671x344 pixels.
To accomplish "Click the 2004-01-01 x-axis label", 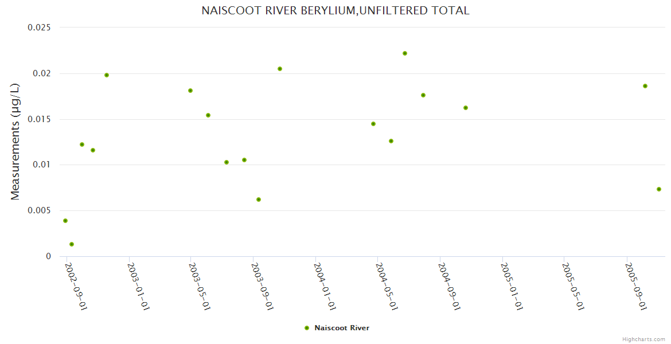I will point(325,286).
